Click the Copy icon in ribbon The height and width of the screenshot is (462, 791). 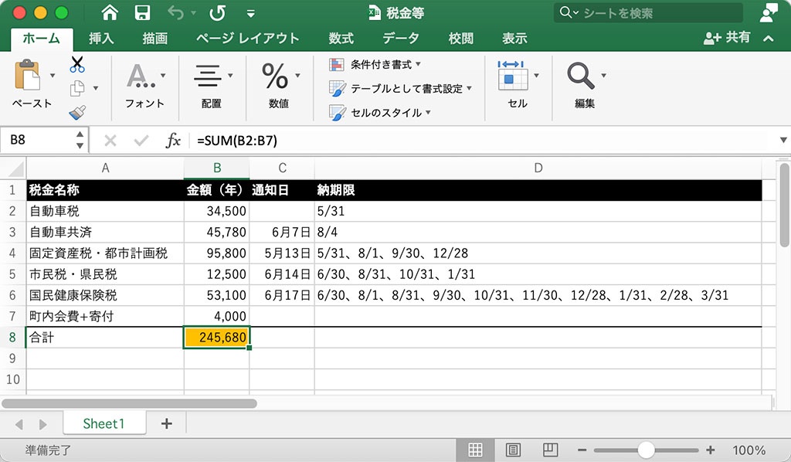pyautogui.click(x=77, y=88)
